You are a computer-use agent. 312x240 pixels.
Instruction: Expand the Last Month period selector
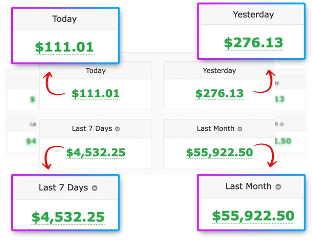tap(240, 128)
